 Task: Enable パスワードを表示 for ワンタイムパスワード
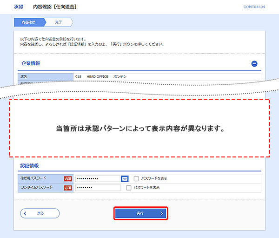point(129,188)
